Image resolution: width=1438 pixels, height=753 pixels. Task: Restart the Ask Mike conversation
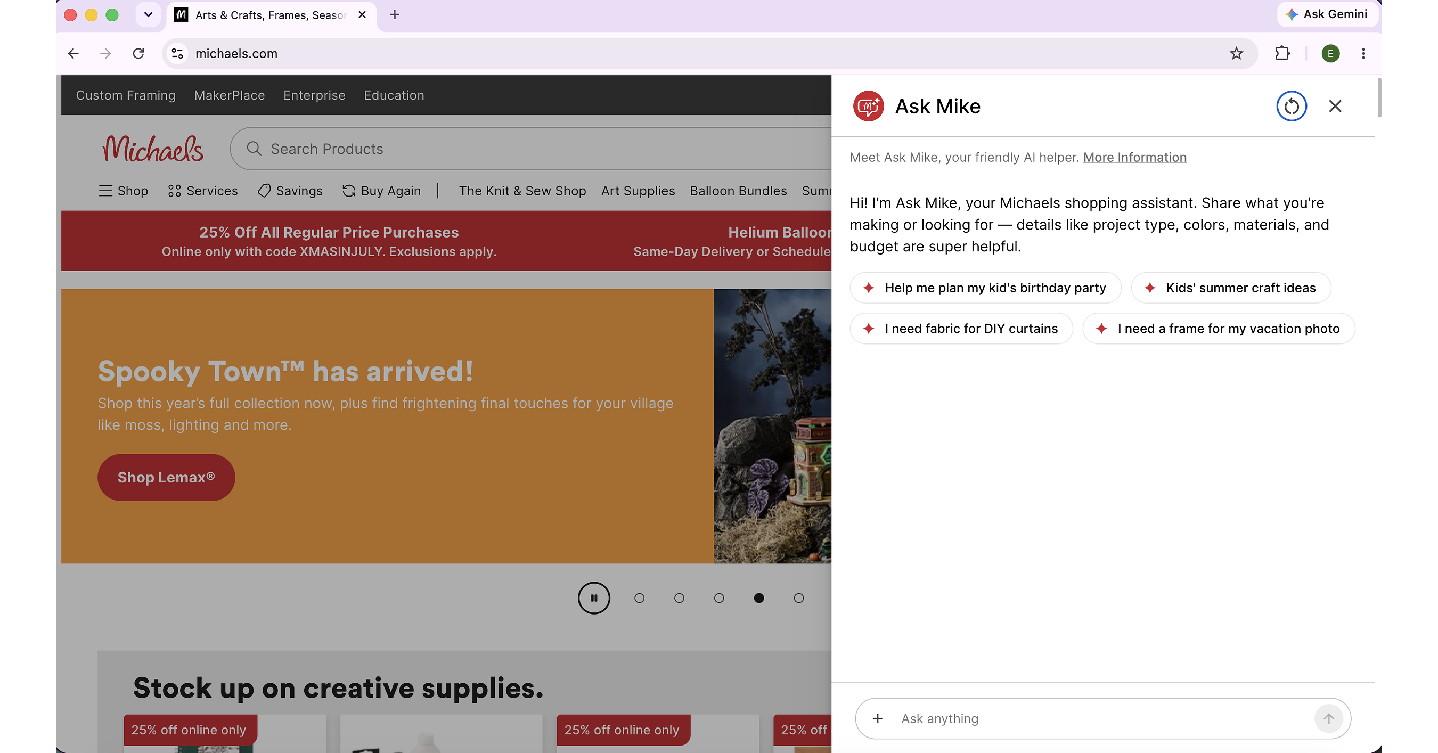click(x=1291, y=106)
